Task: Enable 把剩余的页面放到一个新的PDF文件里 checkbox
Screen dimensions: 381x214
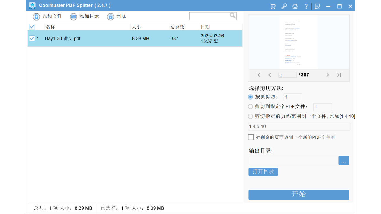Action: (x=251, y=137)
